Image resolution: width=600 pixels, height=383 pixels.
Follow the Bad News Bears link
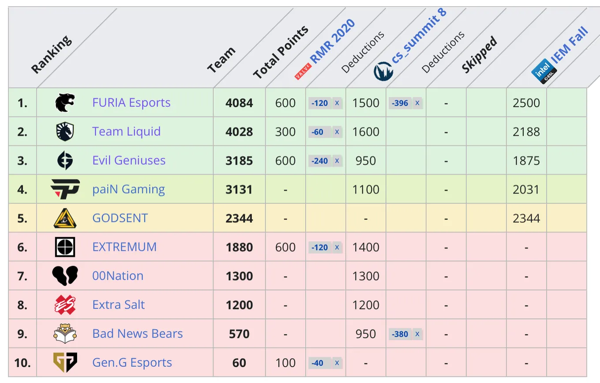click(138, 334)
